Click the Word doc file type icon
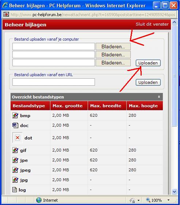Image resolution: width=180 pixels, height=205 pixels. pos(15,125)
